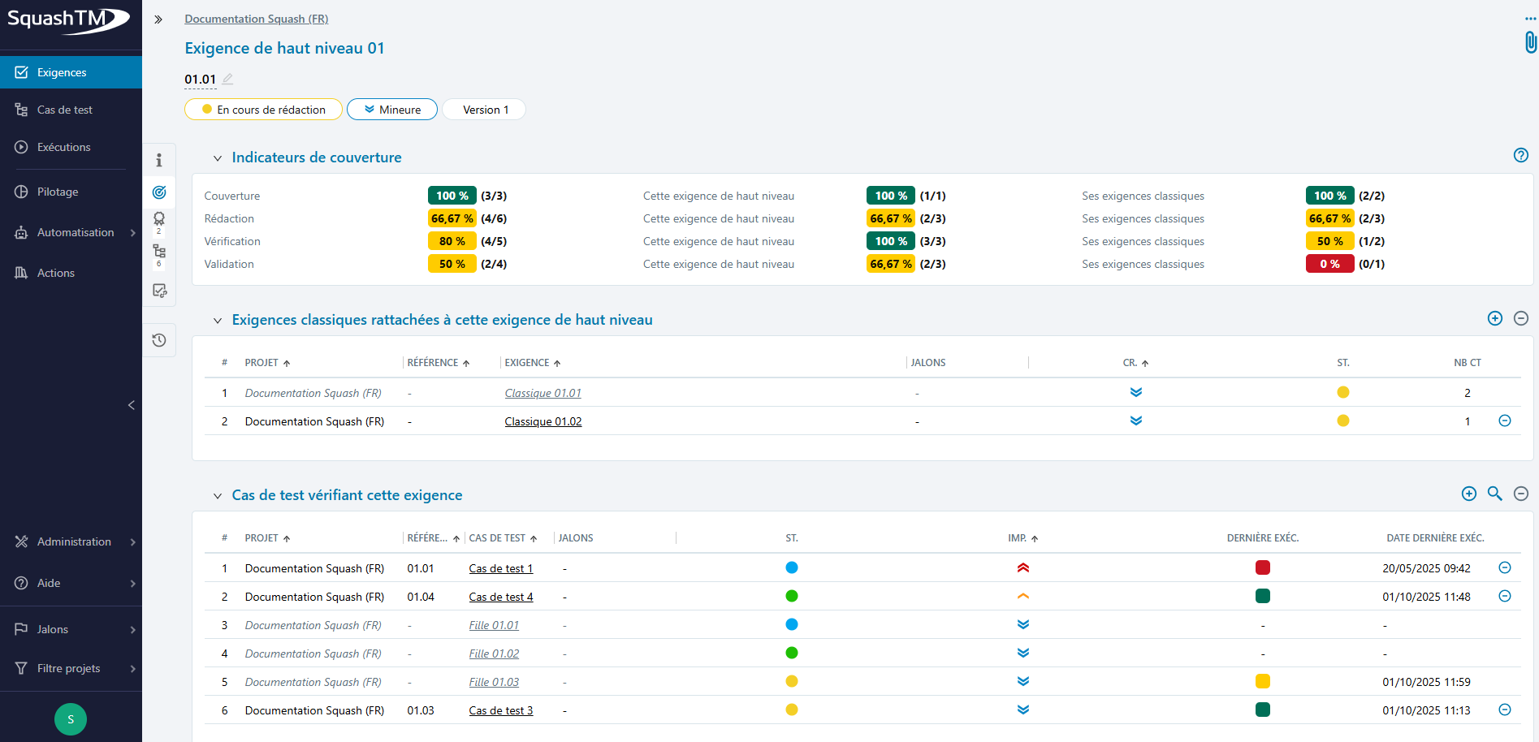
Task: Open the Exigences section in the sidebar
Action: 61,71
